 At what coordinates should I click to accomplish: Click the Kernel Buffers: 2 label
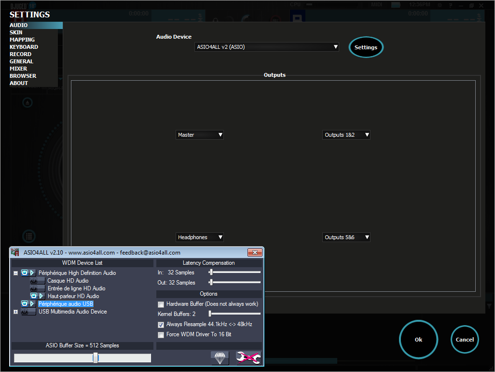click(177, 314)
